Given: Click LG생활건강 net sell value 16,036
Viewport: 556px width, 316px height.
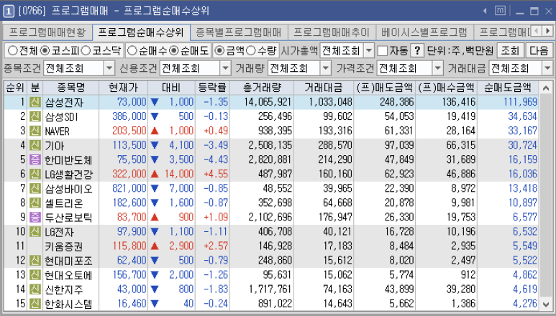Looking at the screenshot, I should pos(523,174).
